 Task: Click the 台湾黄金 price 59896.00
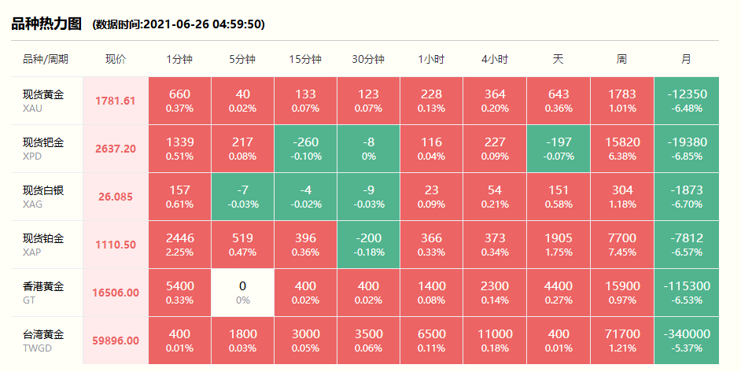pos(116,341)
